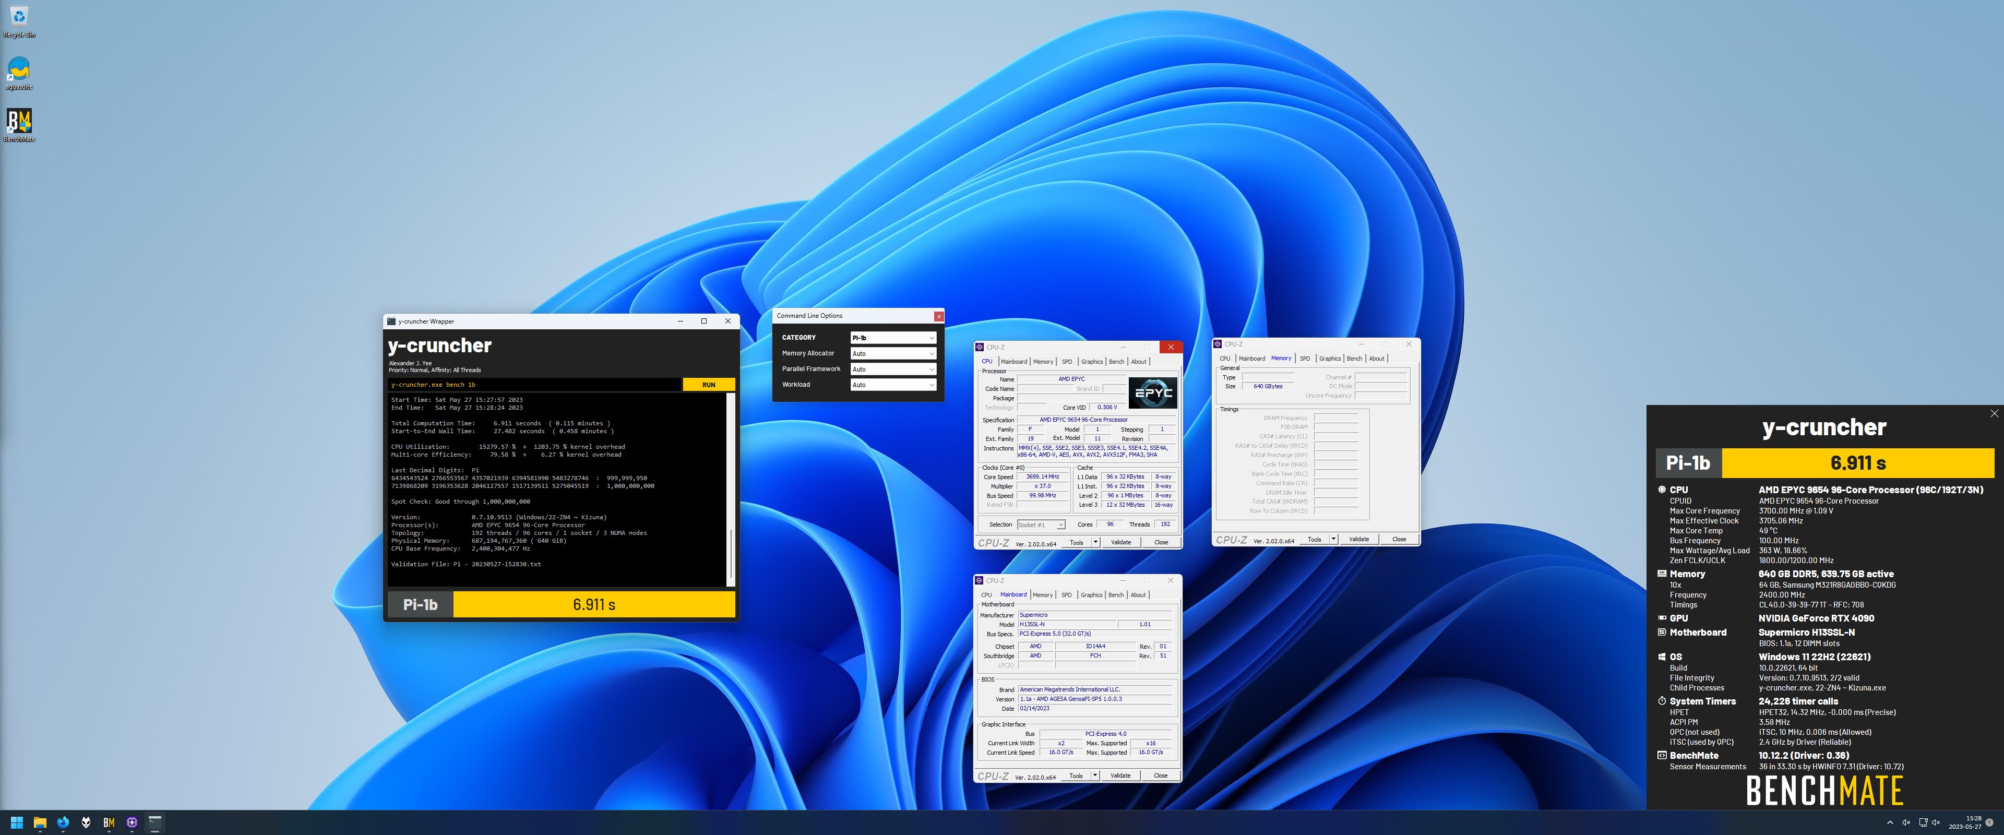Click the network icon in system tray
The image size is (2004, 835).
(x=1923, y=822)
